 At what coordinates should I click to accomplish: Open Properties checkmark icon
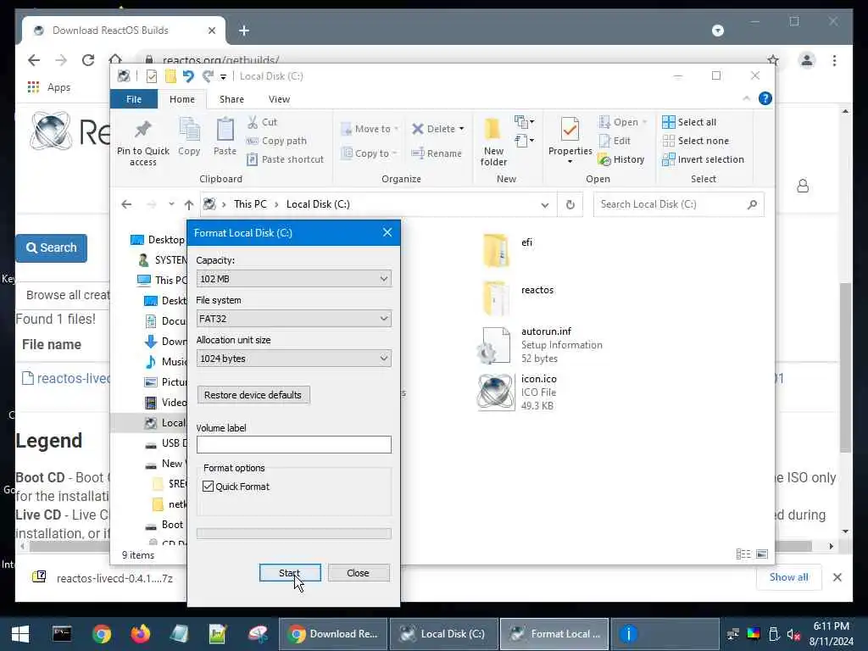point(570,131)
